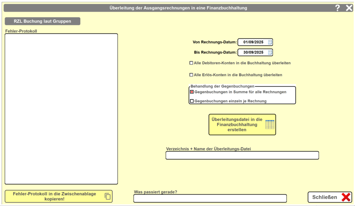Click the table icon on Überleitungsdatei button
355x206 pixels.
pyautogui.click(x=270, y=125)
